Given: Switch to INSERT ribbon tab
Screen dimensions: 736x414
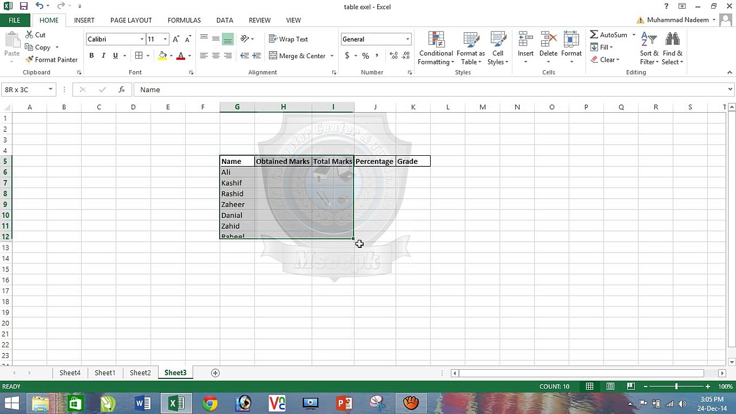Looking at the screenshot, I should (x=84, y=20).
